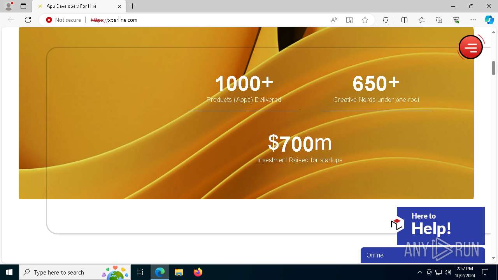
Task: Click the Creative Nerds under one roof label
Action: 376,100
